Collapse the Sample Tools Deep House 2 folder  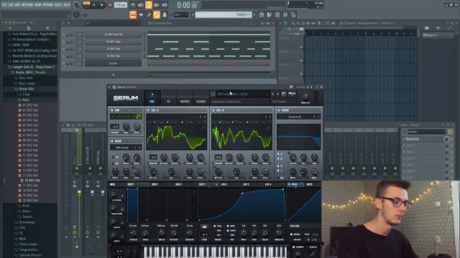pyautogui.click(x=31, y=67)
